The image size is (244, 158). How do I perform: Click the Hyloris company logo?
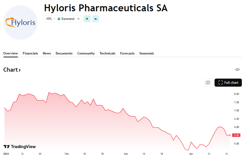click(20, 23)
